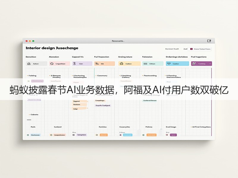Viewport: 238px width, 178px height.
Task: Select the yellow stage chip
Action: [129, 64]
